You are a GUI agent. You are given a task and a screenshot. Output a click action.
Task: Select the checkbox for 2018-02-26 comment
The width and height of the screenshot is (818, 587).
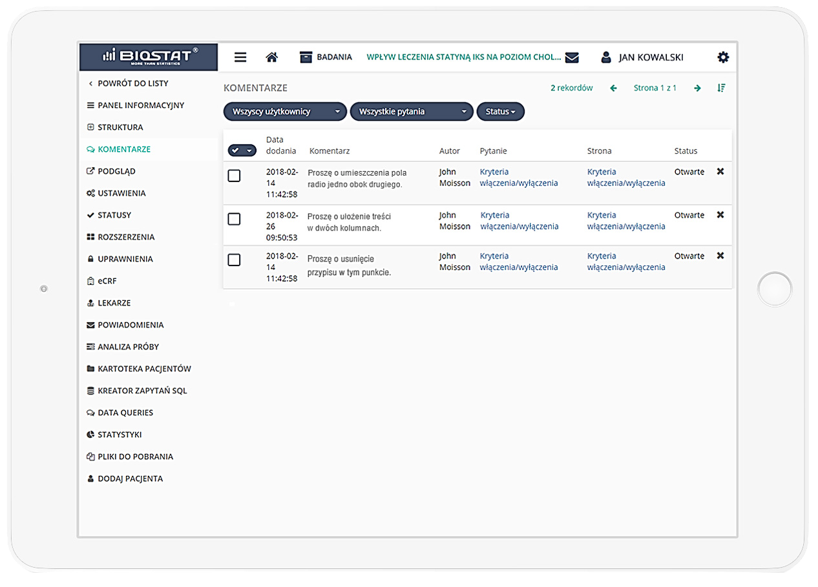click(x=234, y=220)
